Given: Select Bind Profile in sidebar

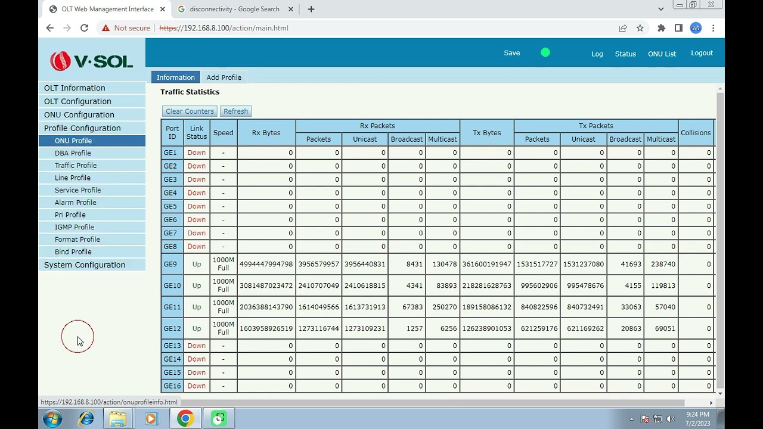Looking at the screenshot, I should [x=92, y=252].
